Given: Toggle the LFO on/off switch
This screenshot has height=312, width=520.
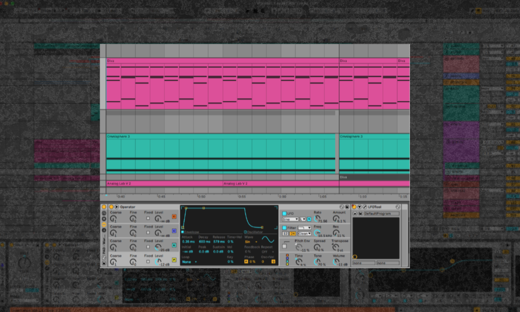Looking at the screenshot, I should click(284, 213).
